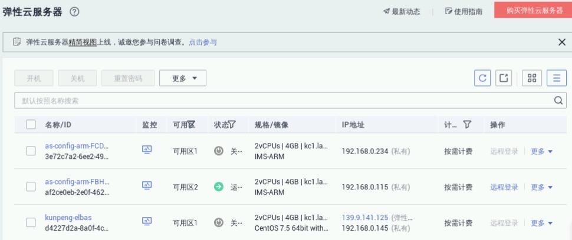Click the search magnifier icon
572x240 pixels.
(558, 101)
